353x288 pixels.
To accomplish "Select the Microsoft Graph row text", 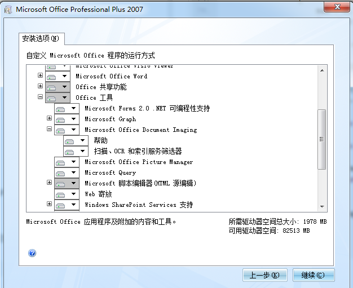I will pos(111,119).
